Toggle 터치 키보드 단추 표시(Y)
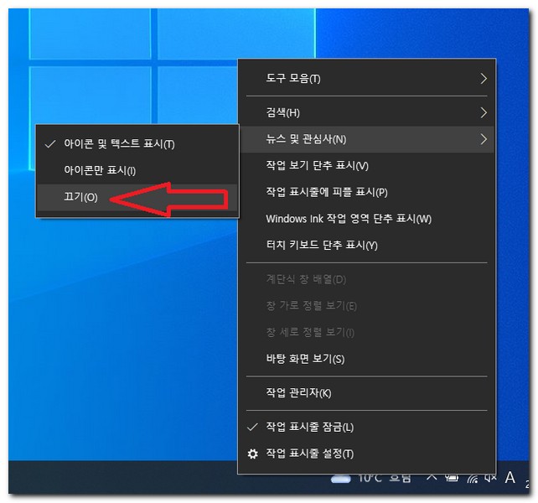538x503 pixels. [367, 245]
